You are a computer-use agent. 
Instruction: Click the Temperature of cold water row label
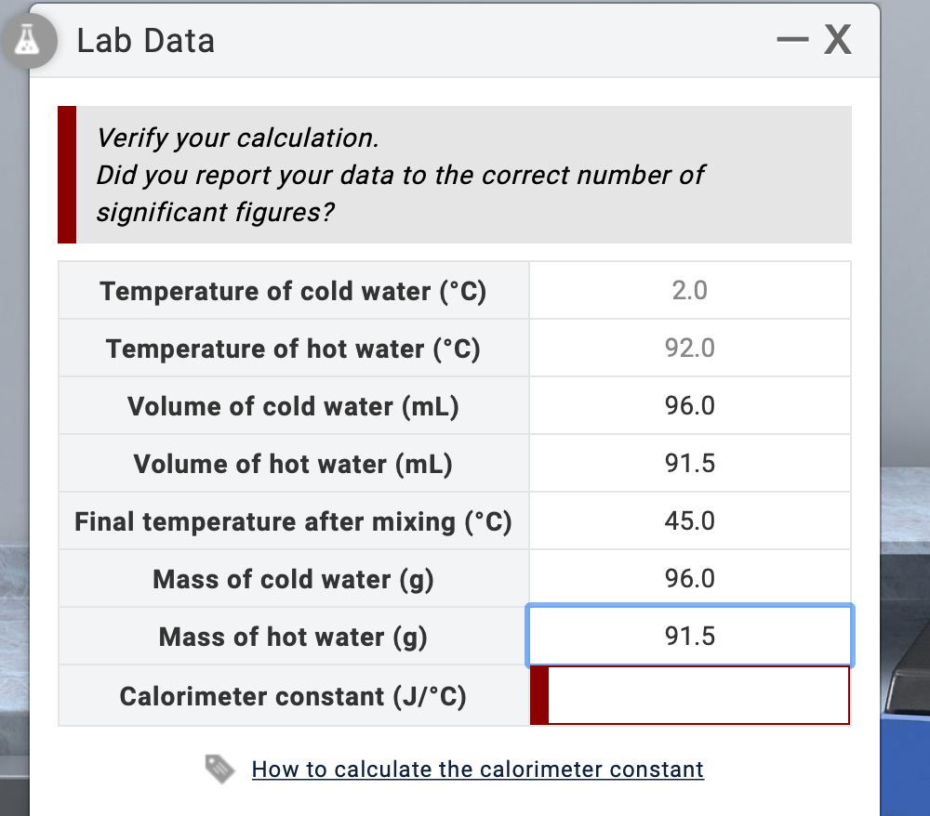click(294, 290)
